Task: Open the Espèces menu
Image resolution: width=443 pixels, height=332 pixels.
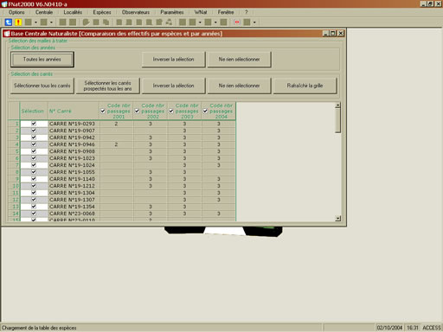Action: tap(102, 12)
